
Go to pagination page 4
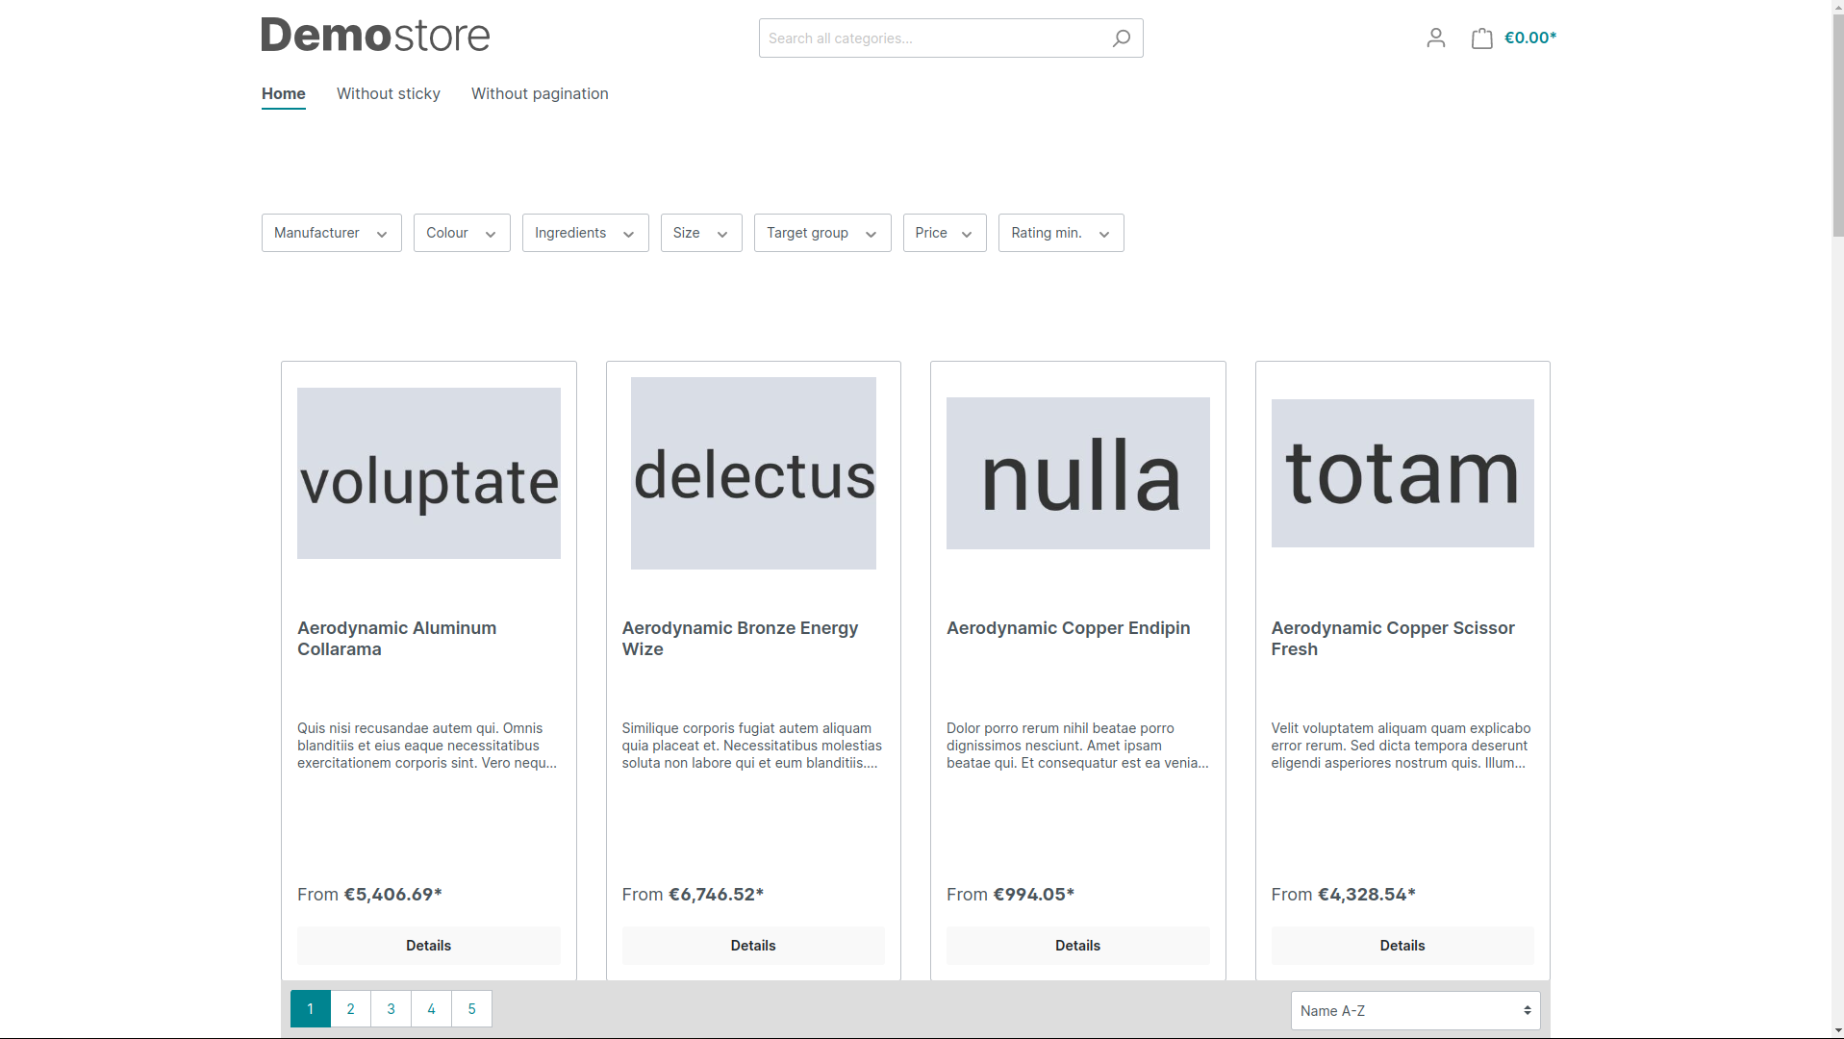pos(432,1008)
